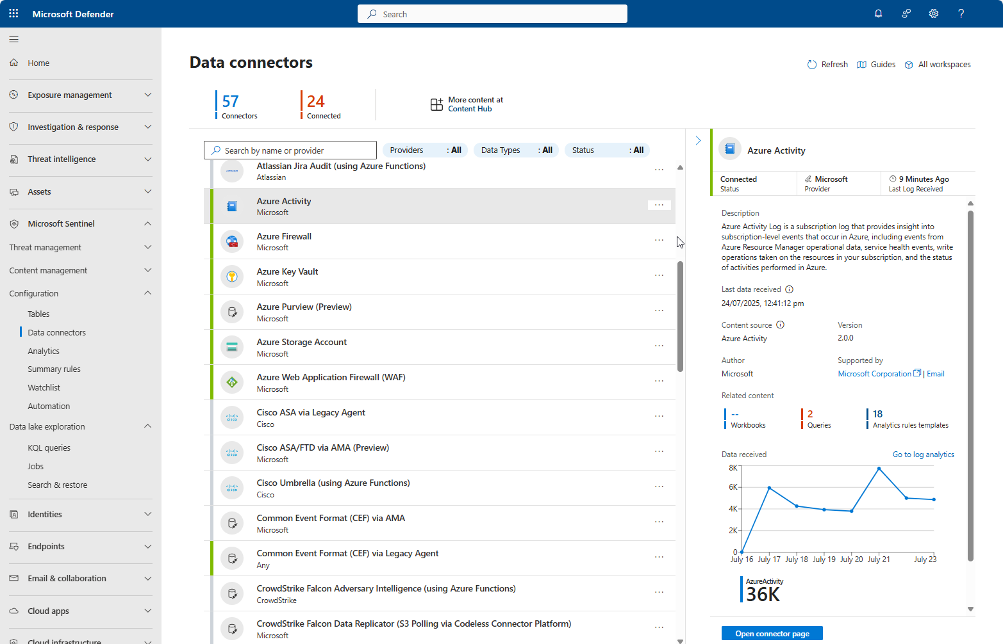Image resolution: width=1003 pixels, height=644 pixels.
Task: Follow the Go to log analytics link
Action: point(923,455)
